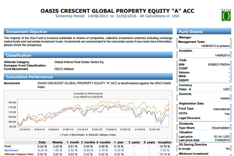Click the Fund 6 months return 4.60 %
234x156 pixels.
[103, 146]
